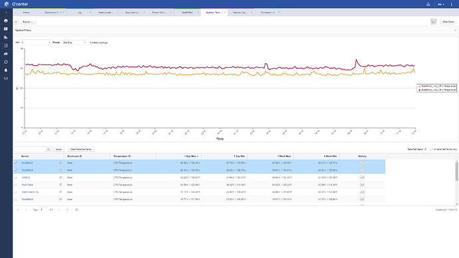The image size is (459, 258).
Task: Open the server name link in third row
Action: (x=26, y=178)
